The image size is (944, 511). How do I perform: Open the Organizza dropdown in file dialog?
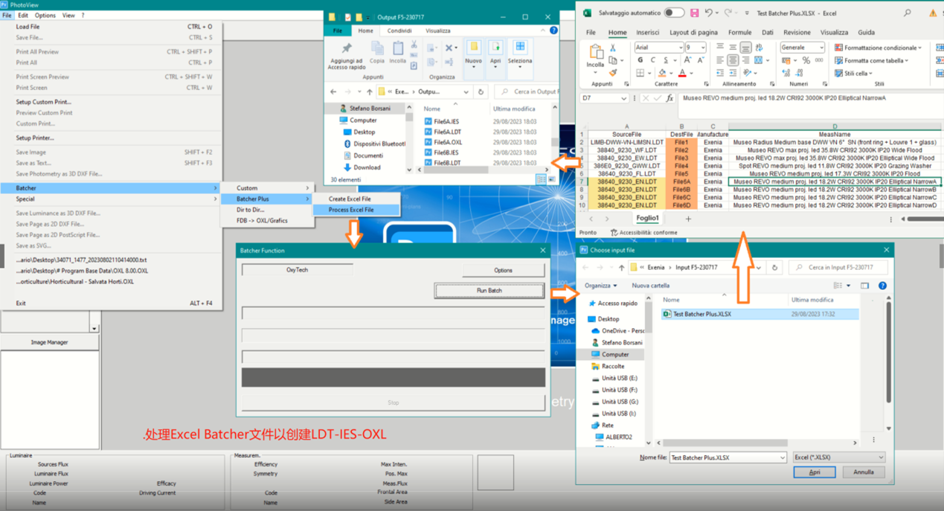tap(601, 286)
